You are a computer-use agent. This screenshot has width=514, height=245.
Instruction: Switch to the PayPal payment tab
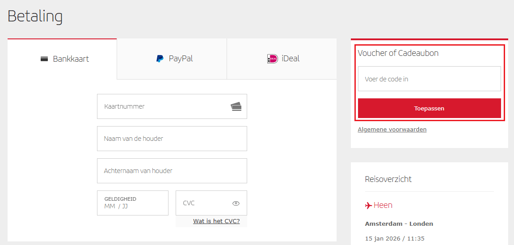[x=172, y=59]
